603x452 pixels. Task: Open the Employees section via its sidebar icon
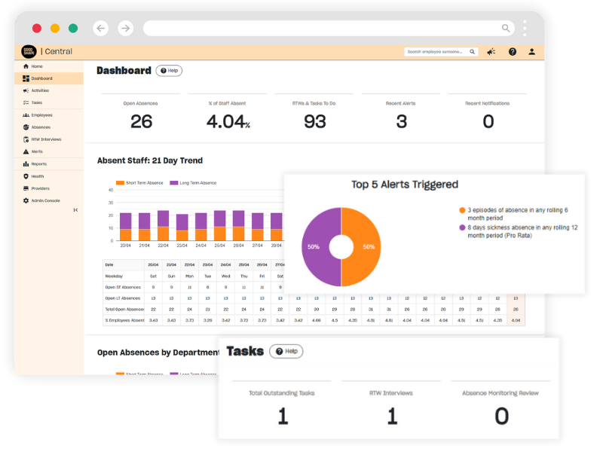[x=26, y=115]
